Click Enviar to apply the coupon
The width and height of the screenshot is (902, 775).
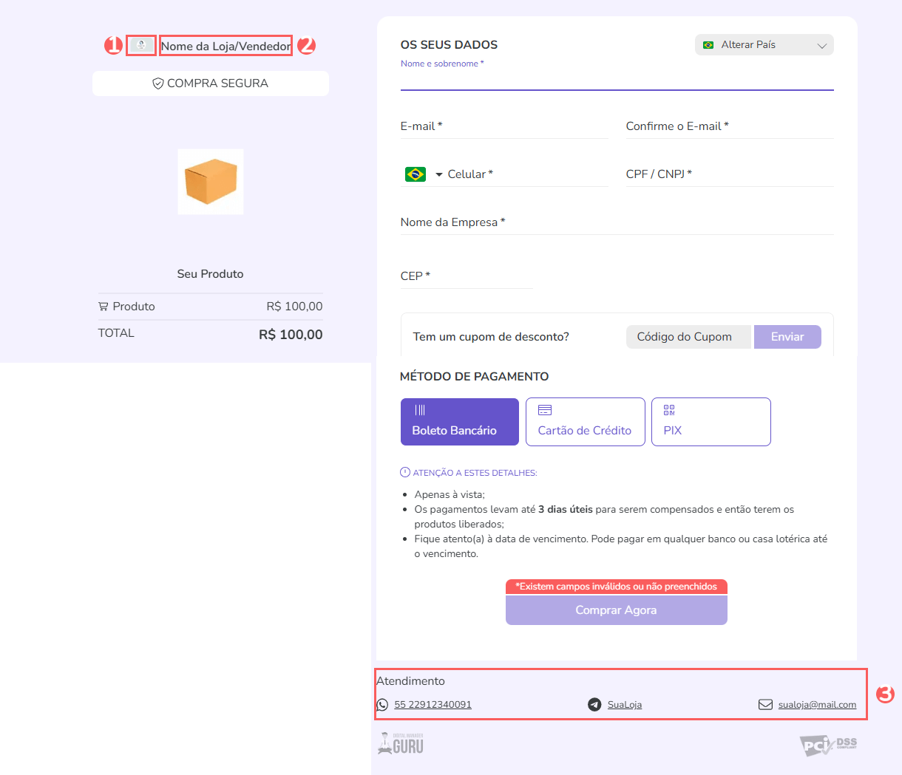tap(787, 336)
